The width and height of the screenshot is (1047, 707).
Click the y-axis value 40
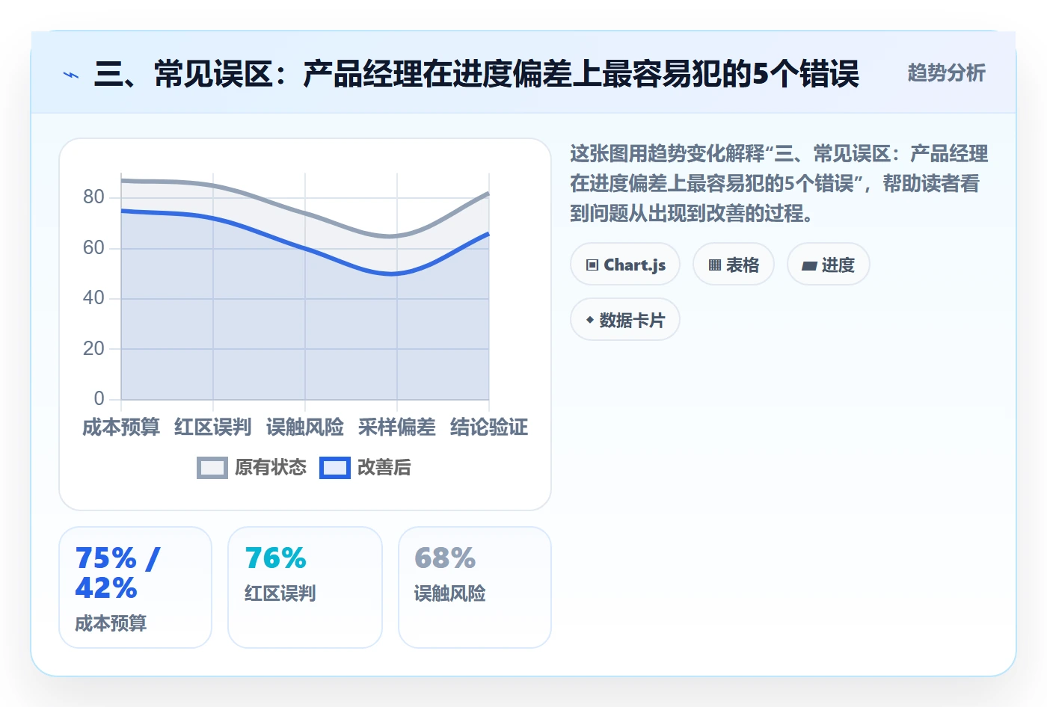coord(93,298)
